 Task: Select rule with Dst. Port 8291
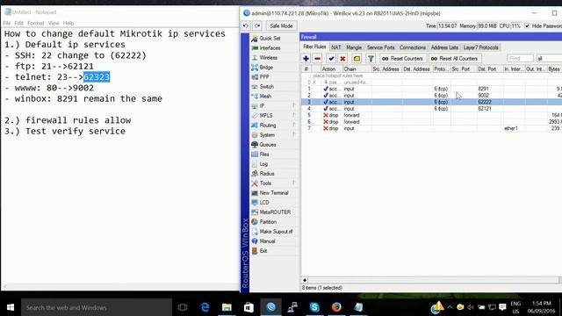pyautogui.click(x=431, y=89)
